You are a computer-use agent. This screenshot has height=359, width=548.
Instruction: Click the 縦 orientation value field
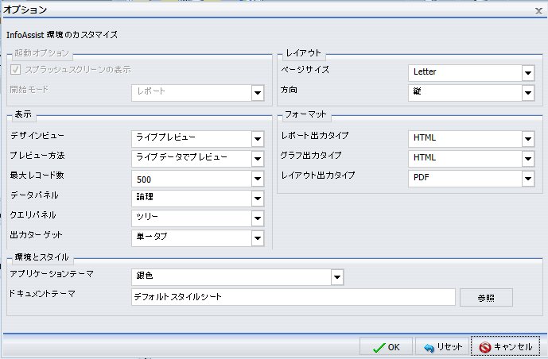(465, 93)
